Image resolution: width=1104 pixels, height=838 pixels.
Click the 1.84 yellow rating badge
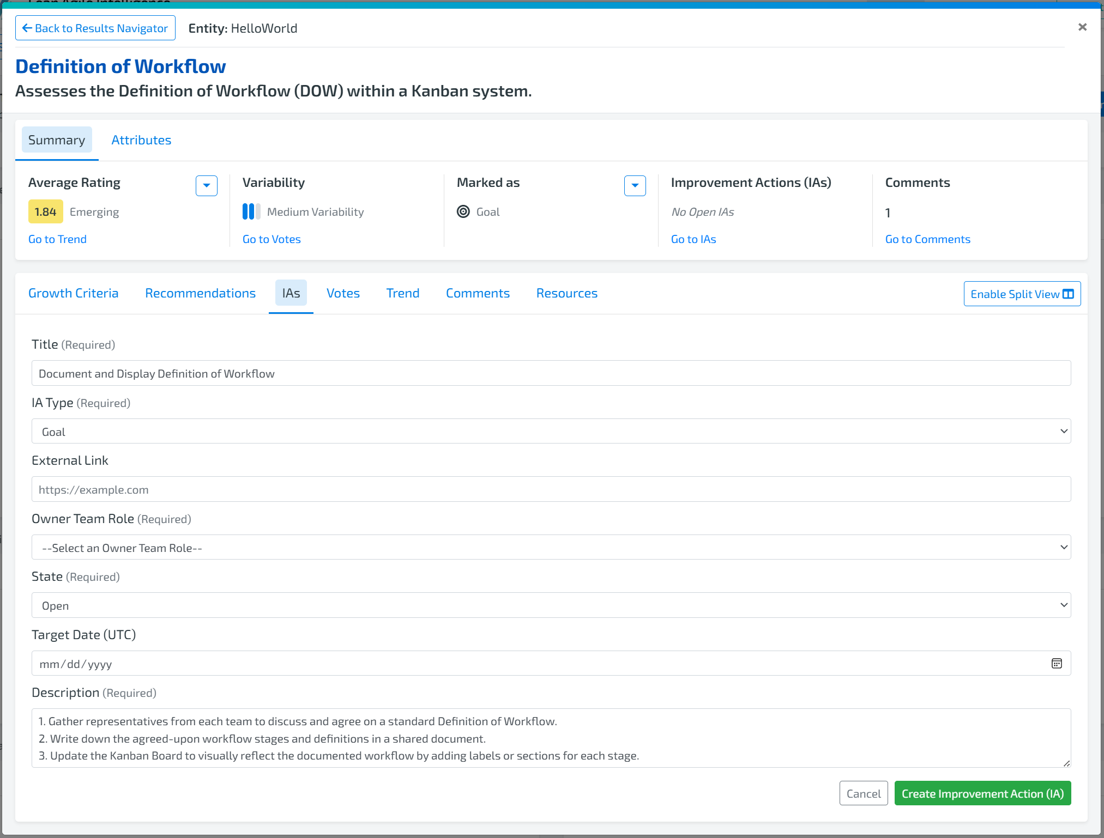pos(45,211)
